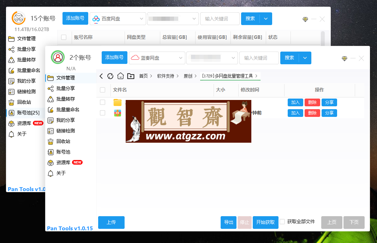Check the box for the archive file row
This screenshot has height=243, width=377.
point(103,113)
